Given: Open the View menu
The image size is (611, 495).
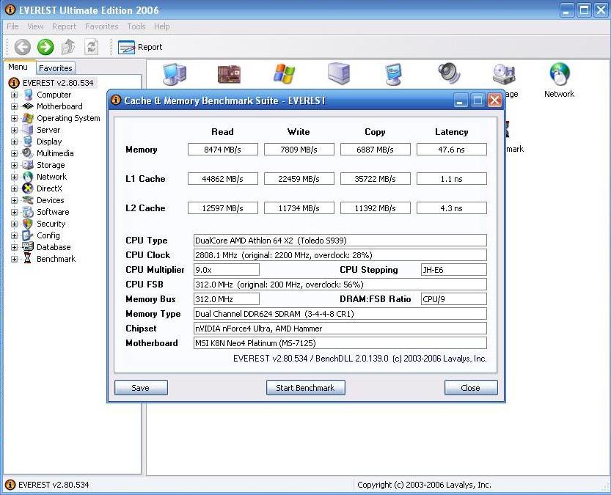Looking at the screenshot, I should click(35, 26).
